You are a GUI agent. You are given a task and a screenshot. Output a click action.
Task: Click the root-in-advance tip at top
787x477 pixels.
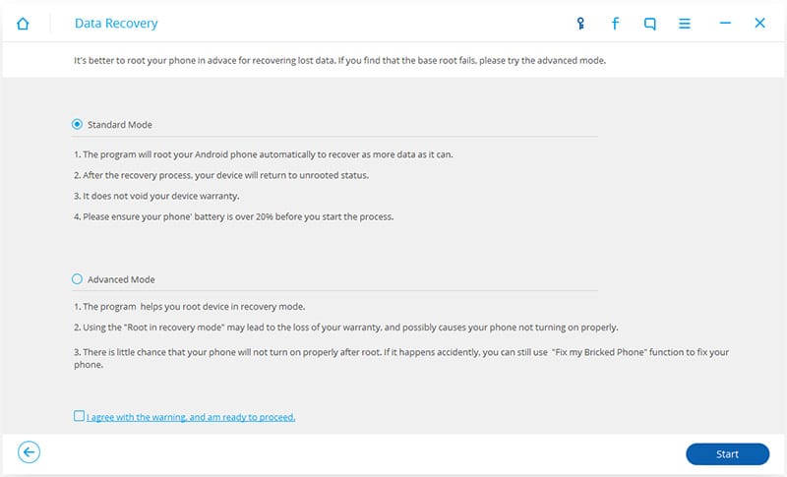[339, 60]
